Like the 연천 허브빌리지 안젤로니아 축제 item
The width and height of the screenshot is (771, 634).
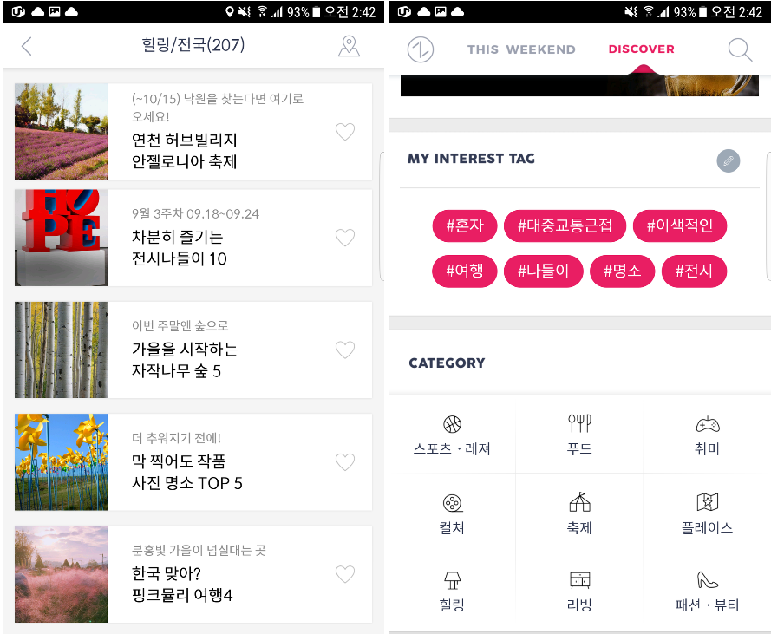tap(345, 131)
